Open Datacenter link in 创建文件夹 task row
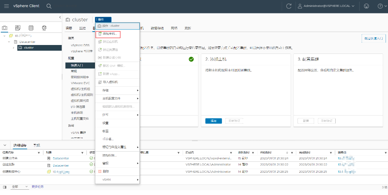 [x=61, y=159]
